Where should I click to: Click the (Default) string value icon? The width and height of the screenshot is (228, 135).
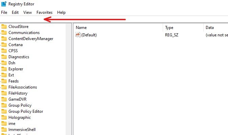coord(78,35)
